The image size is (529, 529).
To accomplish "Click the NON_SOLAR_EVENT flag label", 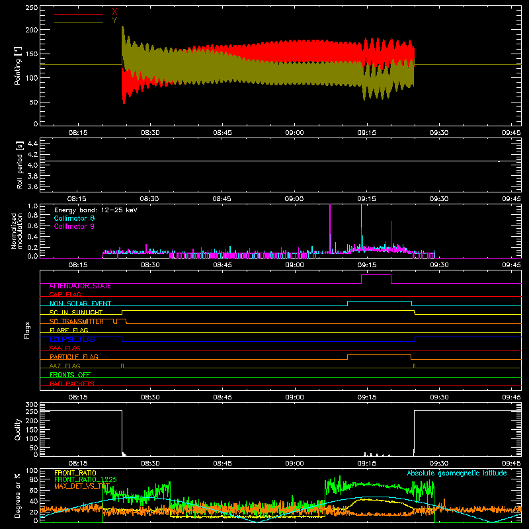I will [80, 304].
